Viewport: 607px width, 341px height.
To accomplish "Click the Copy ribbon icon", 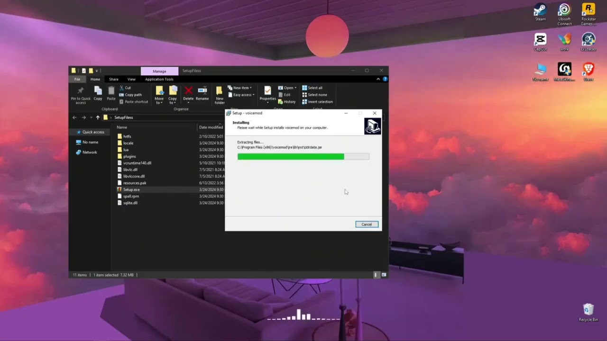I will pyautogui.click(x=98, y=93).
